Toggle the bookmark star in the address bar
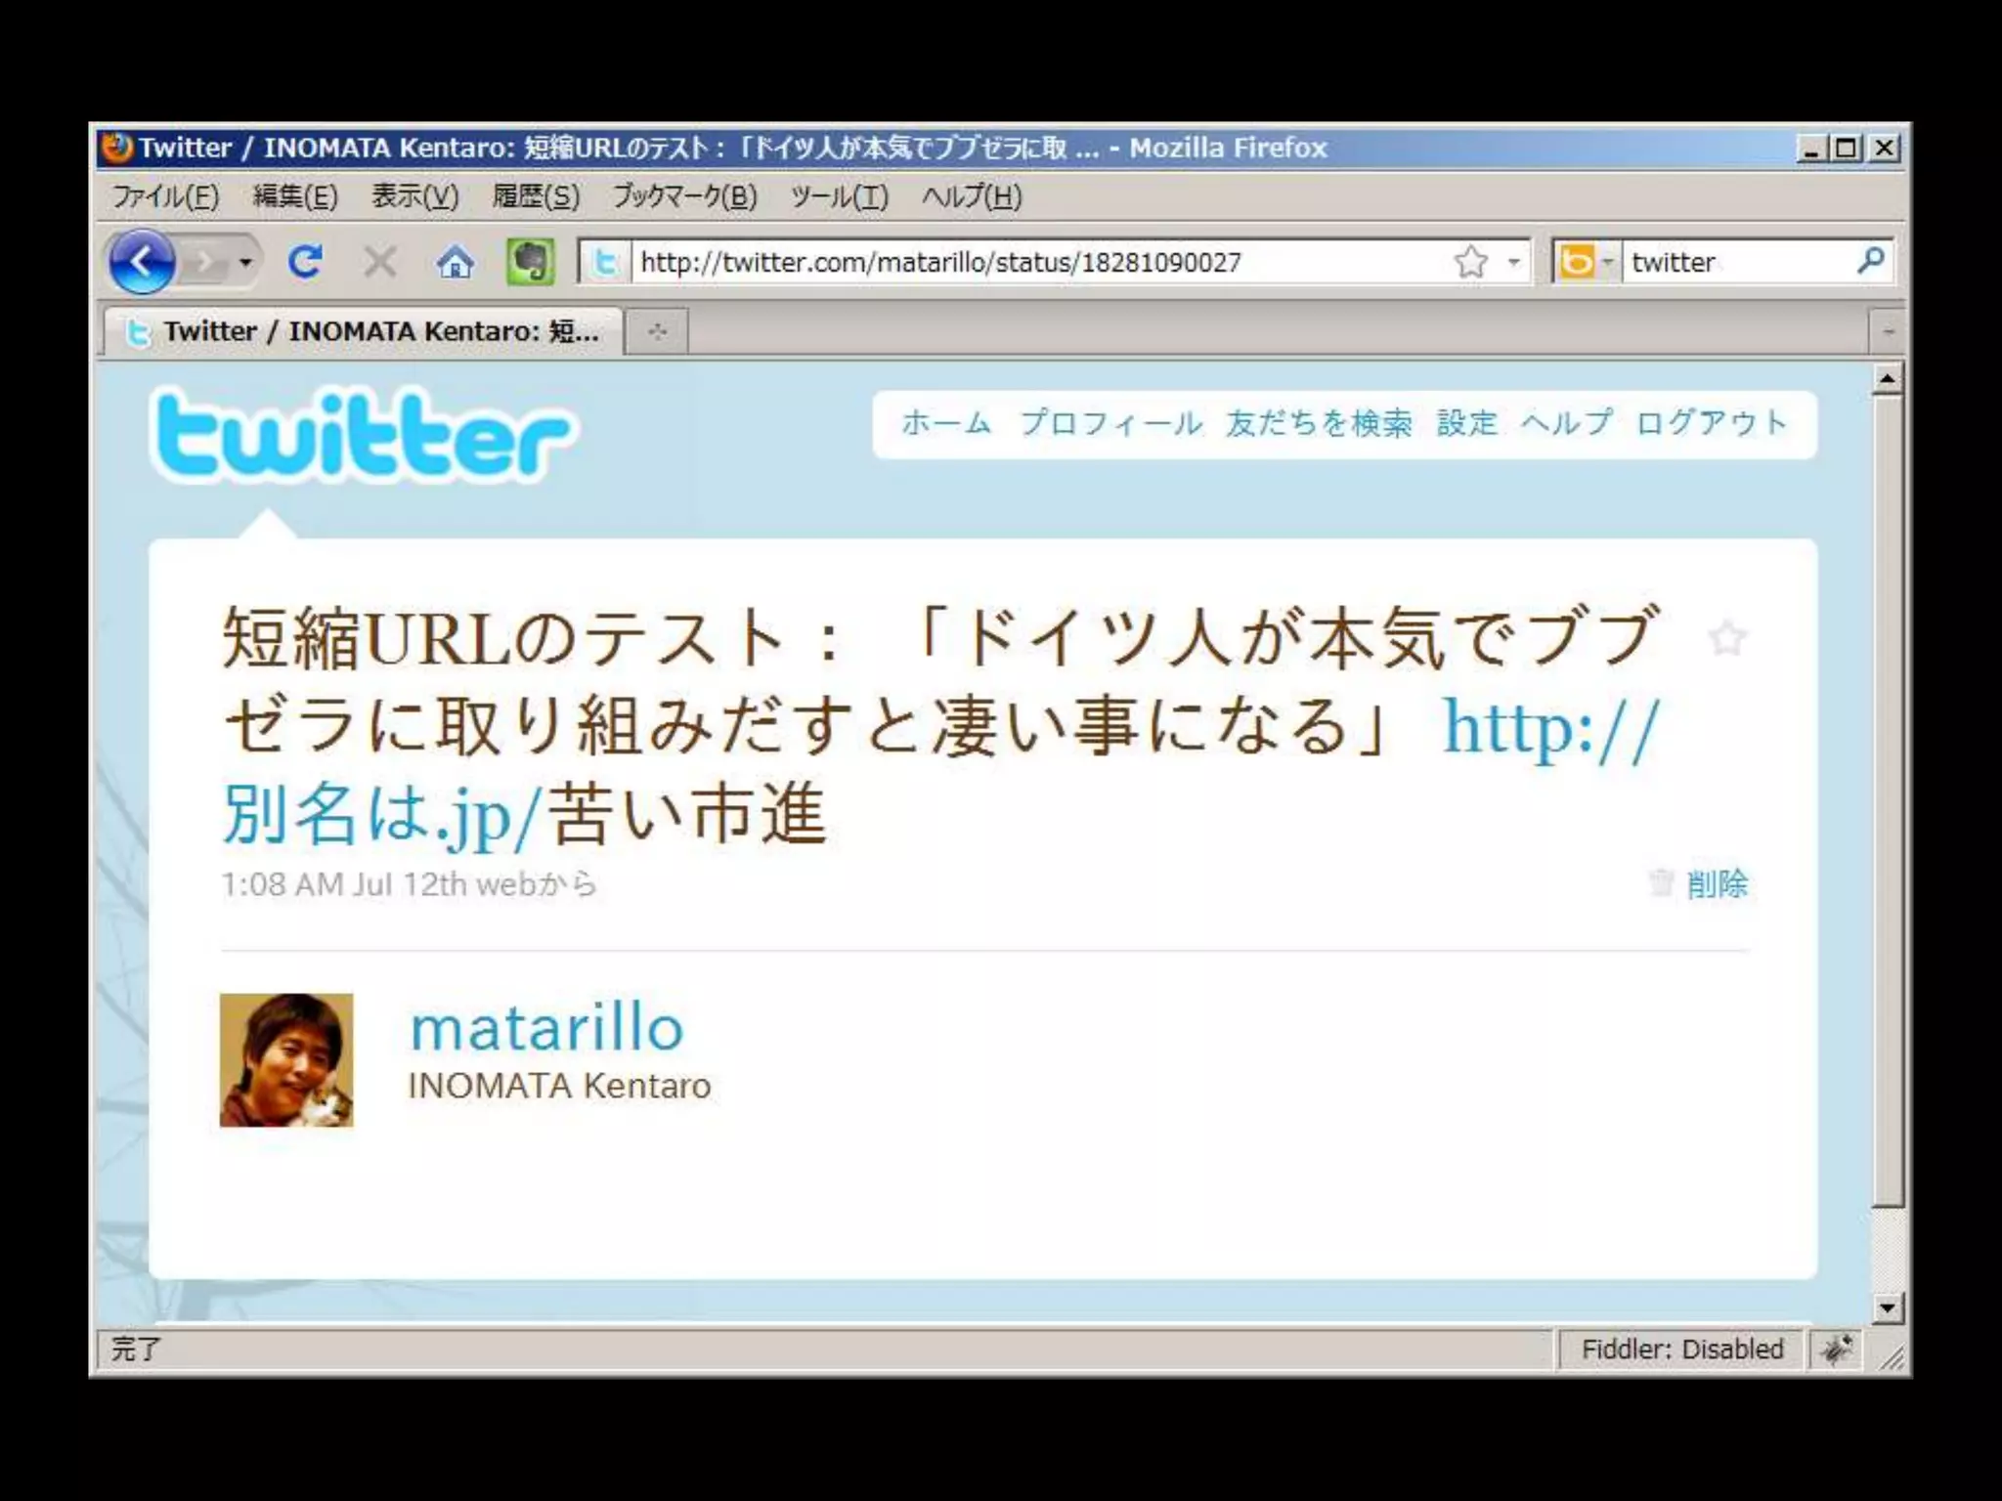 tap(1470, 262)
